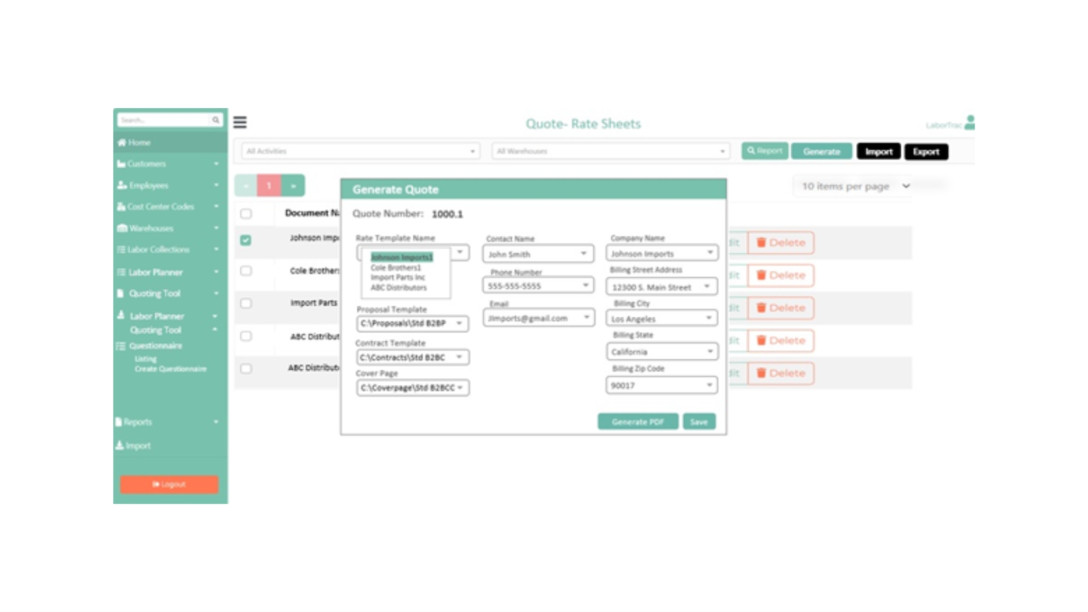Click the Generate PDF button

(x=637, y=422)
